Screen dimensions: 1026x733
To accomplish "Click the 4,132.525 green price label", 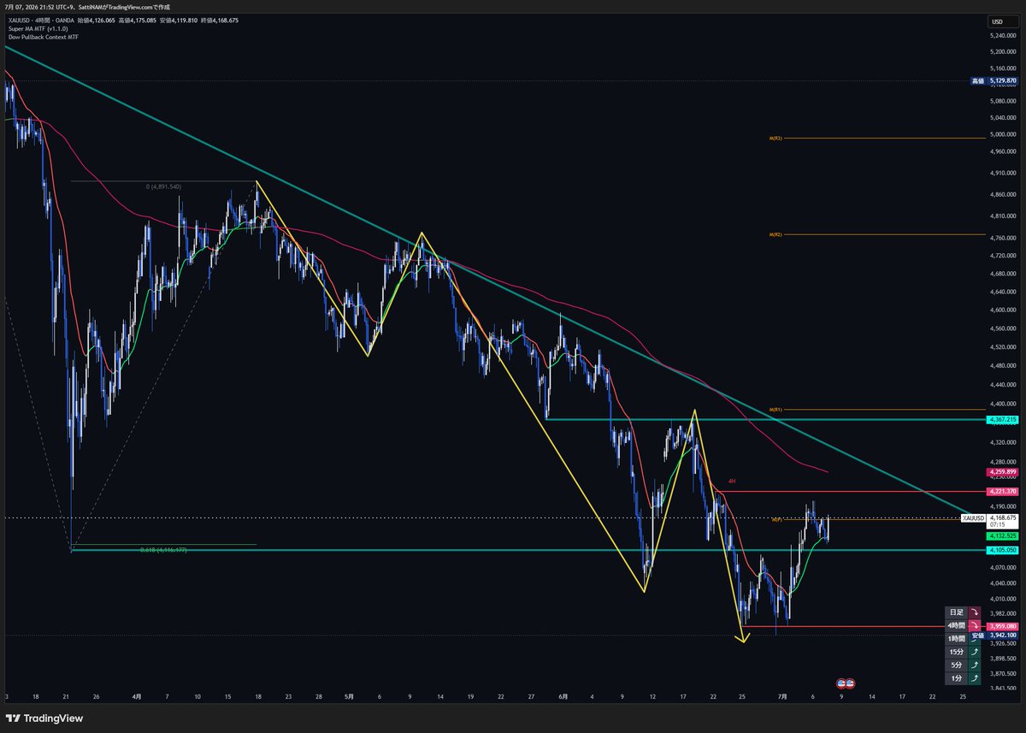I will (1002, 535).
